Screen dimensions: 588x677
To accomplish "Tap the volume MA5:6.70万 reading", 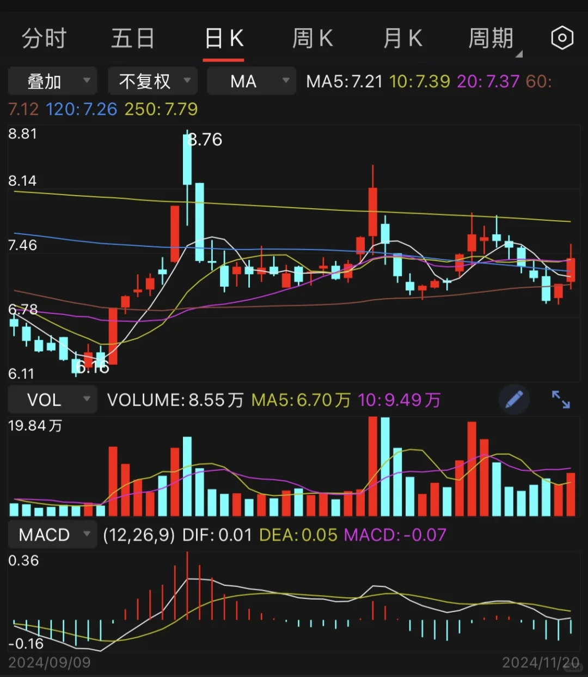I will point(301,400).
